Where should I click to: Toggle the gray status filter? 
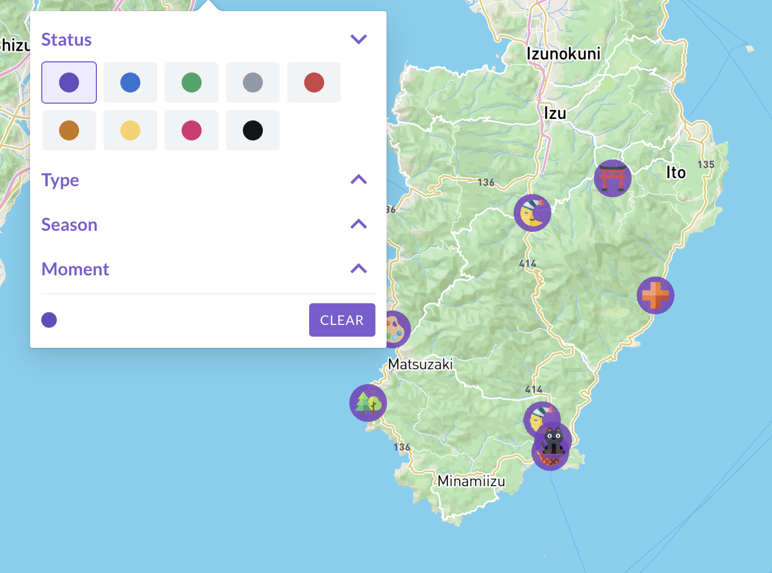tap(253, 82)
